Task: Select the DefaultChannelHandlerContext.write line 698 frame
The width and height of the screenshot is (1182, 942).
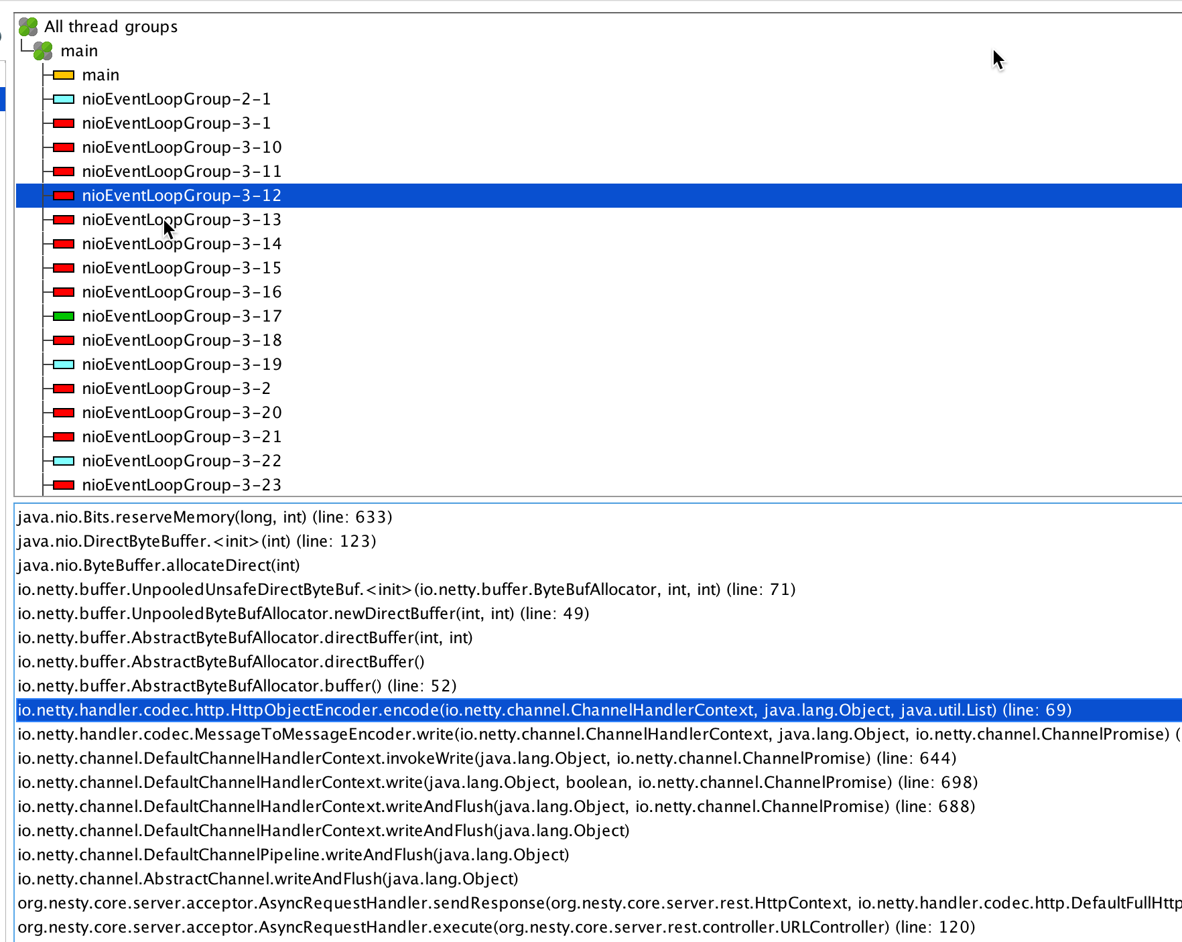Action: click(498, 783)
